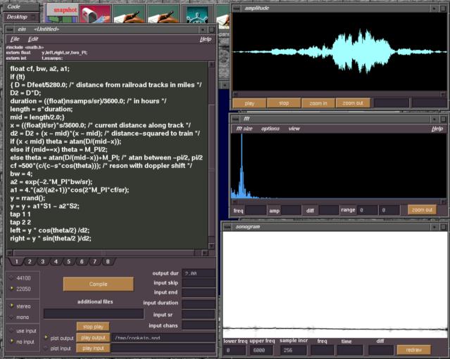Open the fft size menu
This screenshot has height=359, width=450.
tap(244, 129)
